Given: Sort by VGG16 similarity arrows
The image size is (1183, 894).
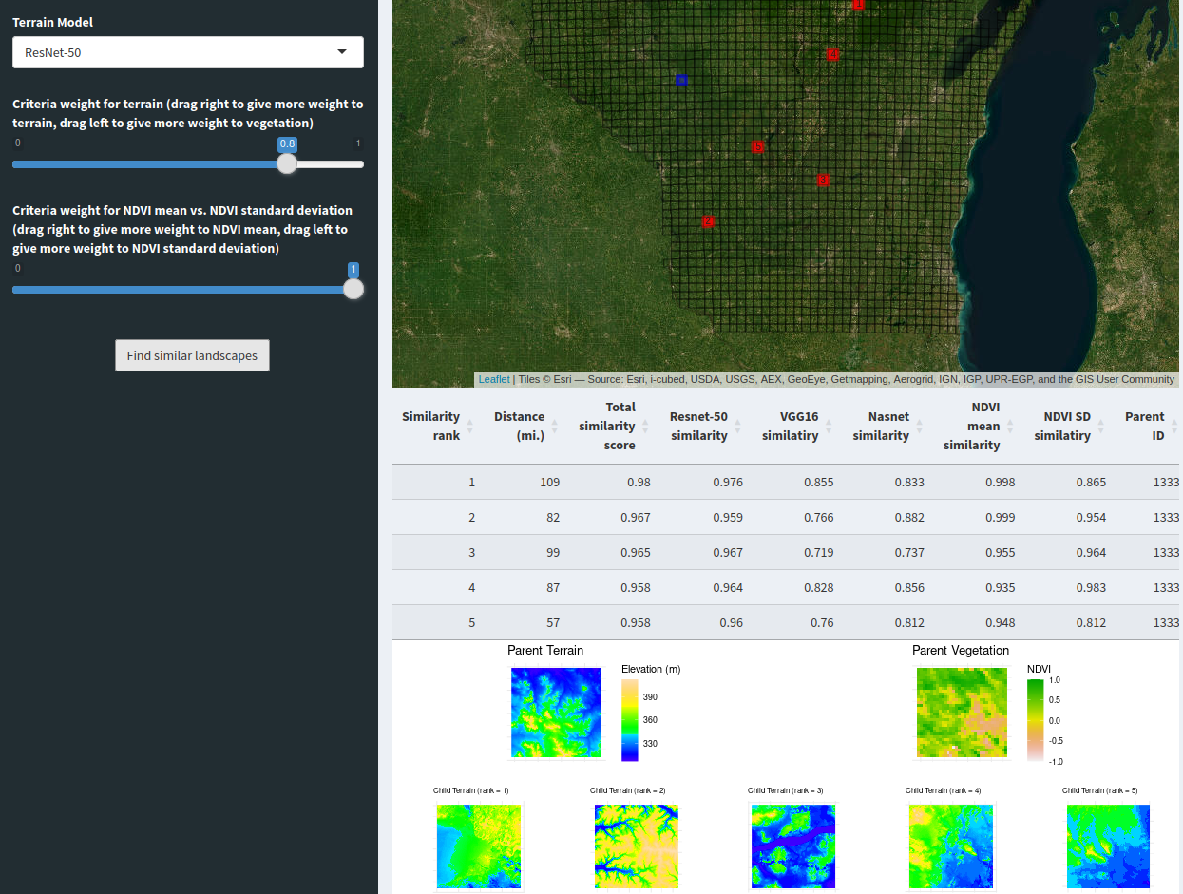Looking at the screenshot, I should click(829, 427).
